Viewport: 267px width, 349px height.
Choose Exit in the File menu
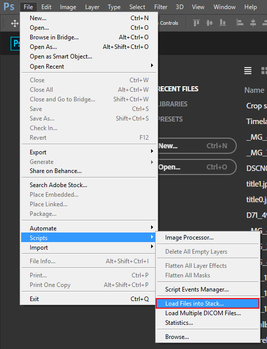(89, 299)
